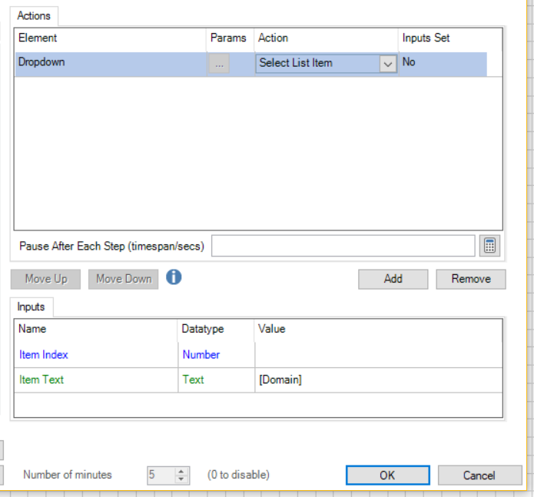Click the Item Index value cell
The height and width of the screenshot is (497, 534).
[379, 355]
